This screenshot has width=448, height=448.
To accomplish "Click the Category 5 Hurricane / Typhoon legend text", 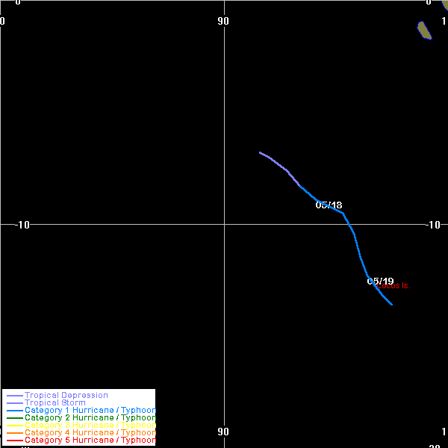I will click(x=90, y=440).
